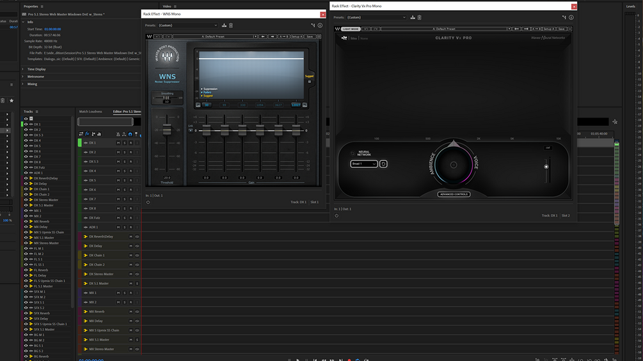643x361 pixels.
Task: Toggle power state of WNS Mono effect
Action: click(x=148, y=202)
